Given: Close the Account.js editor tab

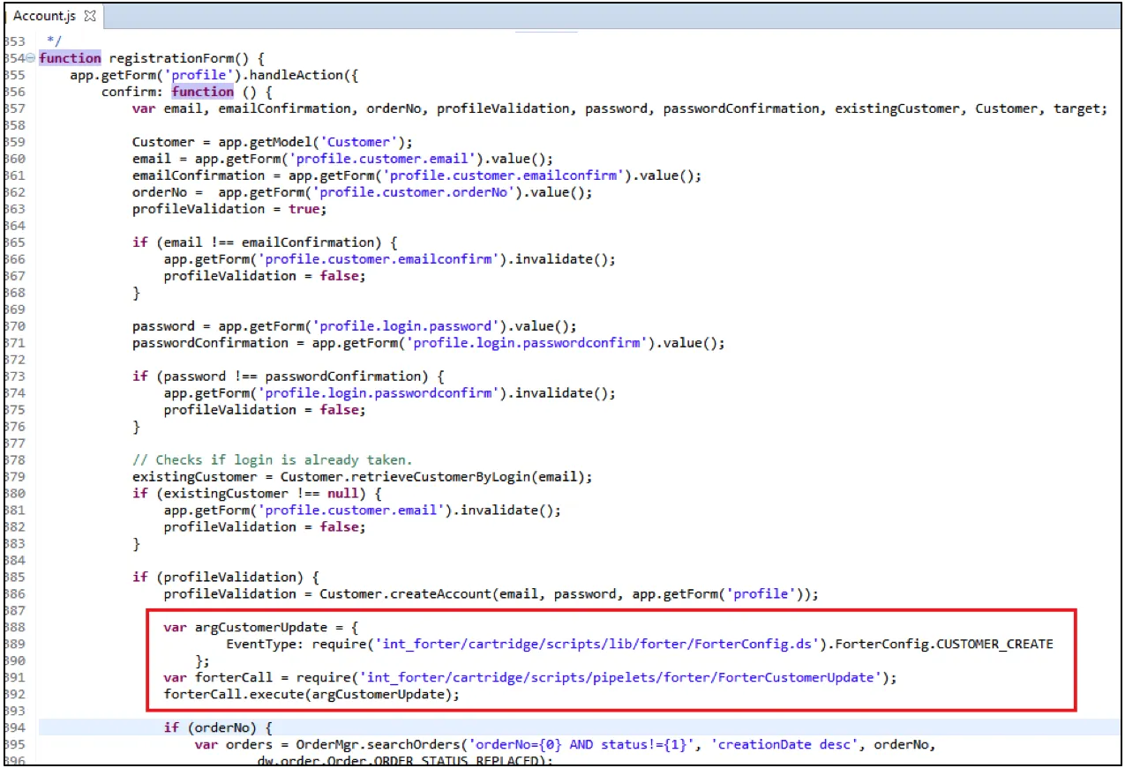Looking at the screenshot, I should click(x=89, y=16).
